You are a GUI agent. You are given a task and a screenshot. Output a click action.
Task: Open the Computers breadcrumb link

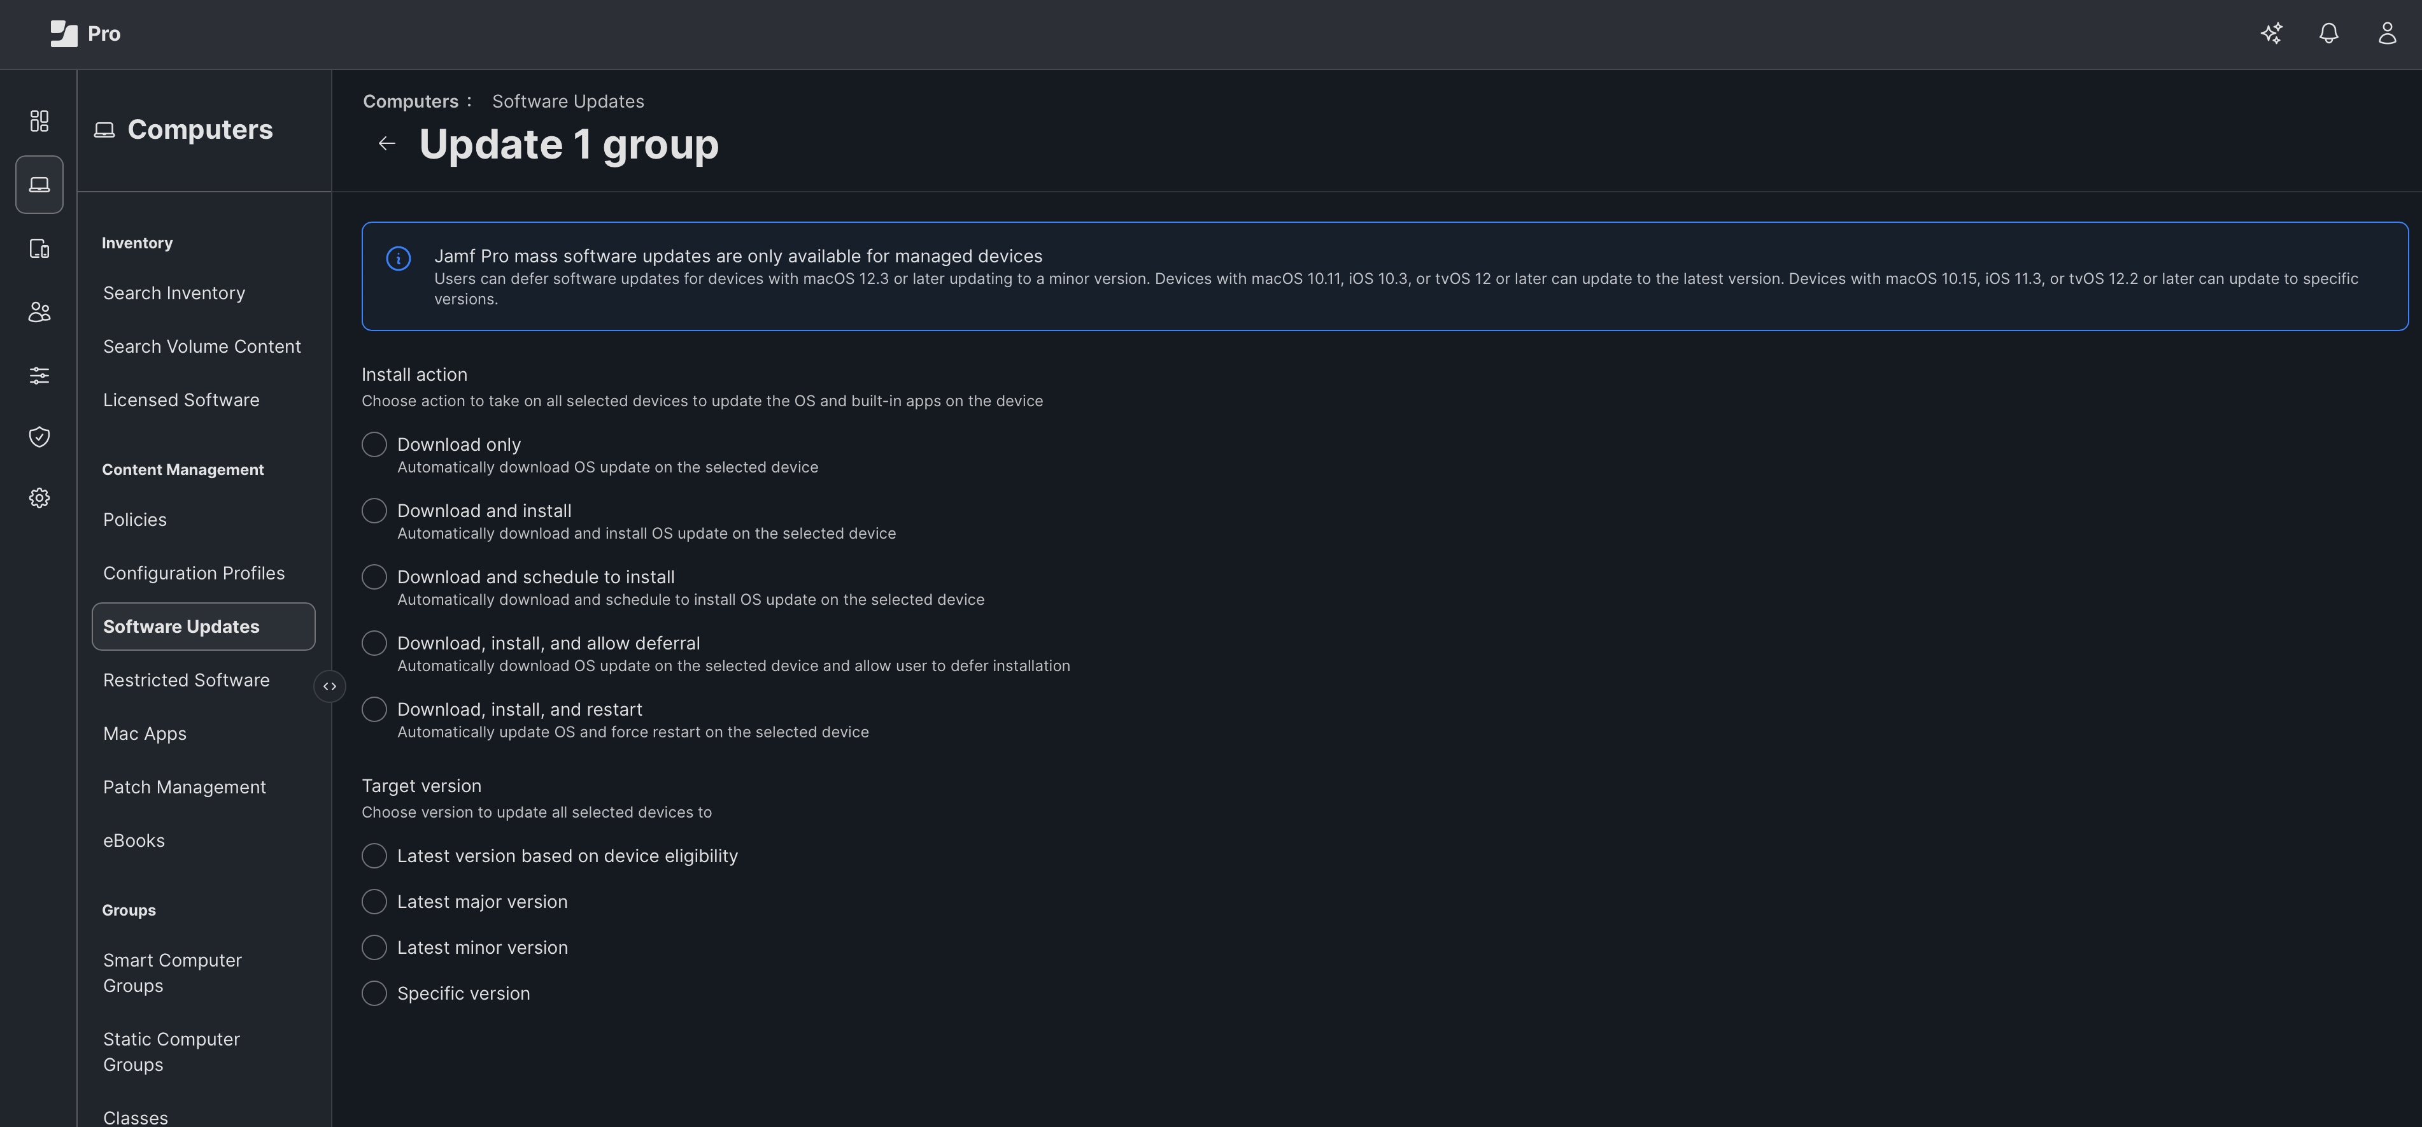411,101
